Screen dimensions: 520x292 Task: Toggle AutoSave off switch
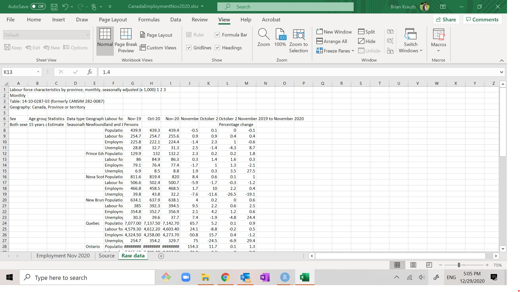[x=38, y=6]
